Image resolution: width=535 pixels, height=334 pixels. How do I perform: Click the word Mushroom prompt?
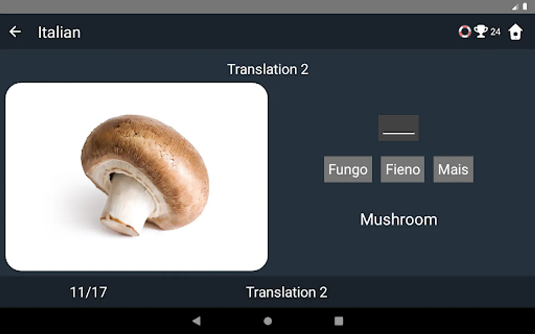point(399,219)
